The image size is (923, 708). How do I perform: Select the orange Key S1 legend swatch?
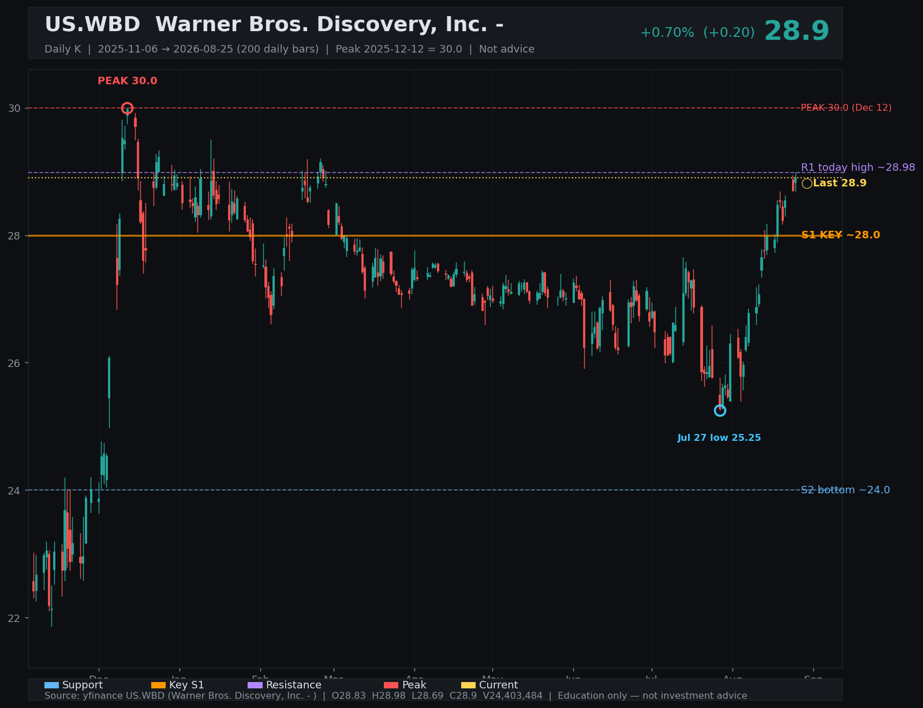pos(158,685)
